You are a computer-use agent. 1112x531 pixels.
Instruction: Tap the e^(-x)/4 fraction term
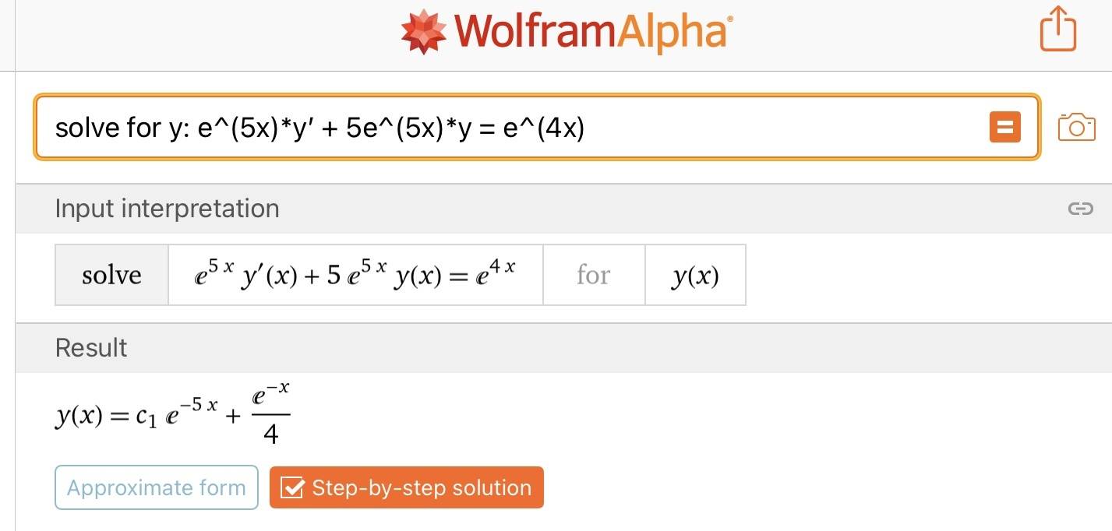[270, 415]
